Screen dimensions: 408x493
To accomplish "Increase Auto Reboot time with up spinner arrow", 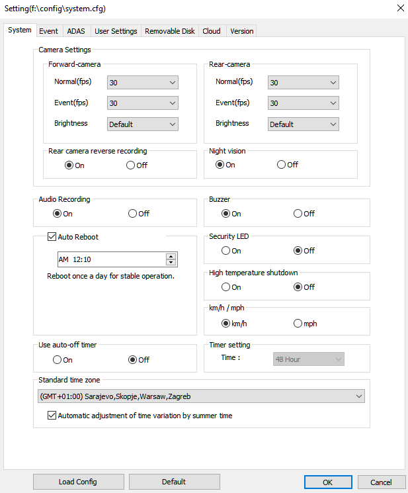I will coord(171,256).
